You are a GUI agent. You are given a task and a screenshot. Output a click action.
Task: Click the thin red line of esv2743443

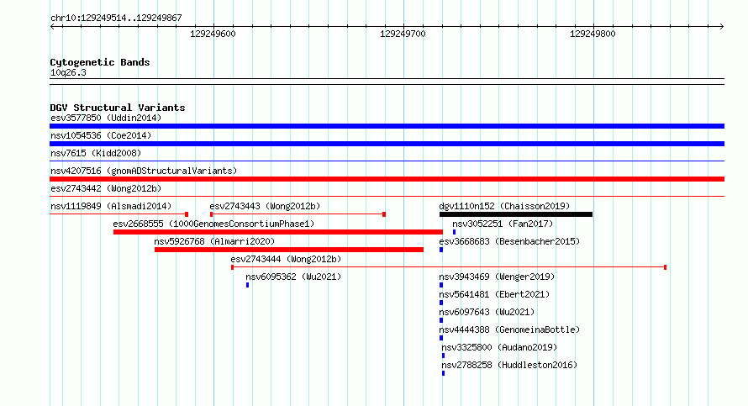point(298,214)
